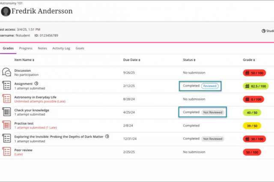
Task: Open the Activity Log tab
Action: [x=61, y=48]
